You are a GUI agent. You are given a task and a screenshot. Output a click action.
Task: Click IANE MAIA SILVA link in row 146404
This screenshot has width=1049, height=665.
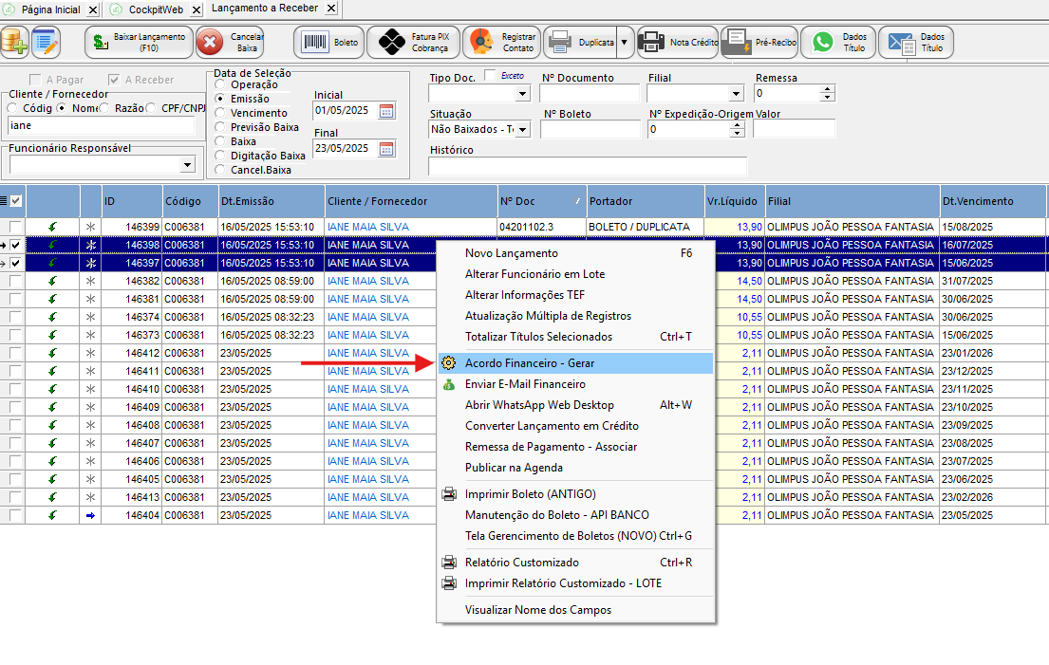[x=368, y=515]
